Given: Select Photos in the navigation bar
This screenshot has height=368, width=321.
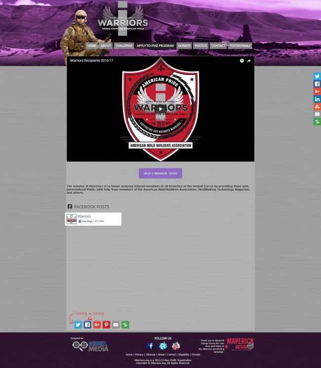Looking at the screenshot, I should click(201, 46).
